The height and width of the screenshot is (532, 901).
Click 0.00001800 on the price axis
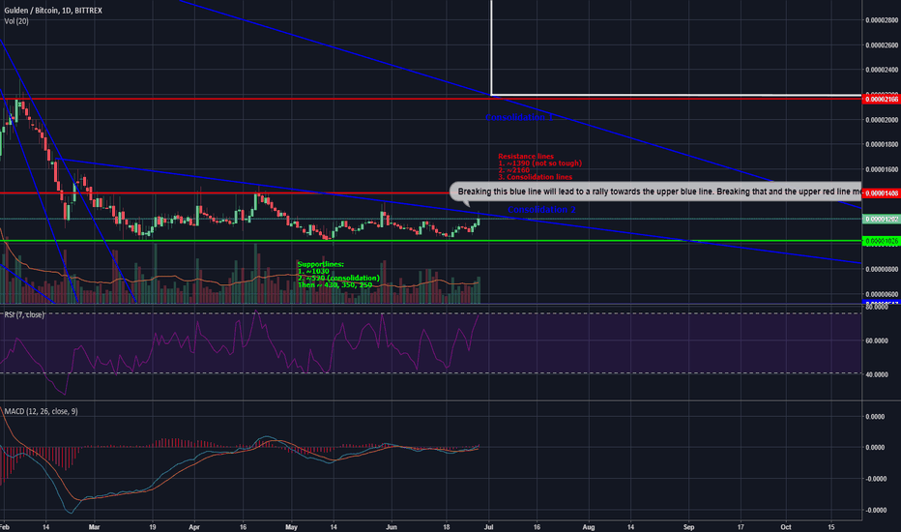[882, 144]
